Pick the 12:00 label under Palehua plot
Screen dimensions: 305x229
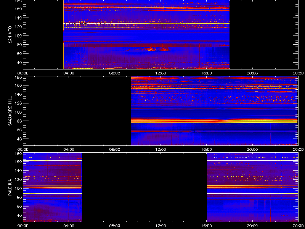pyautogui.click(x=161, y=226)
